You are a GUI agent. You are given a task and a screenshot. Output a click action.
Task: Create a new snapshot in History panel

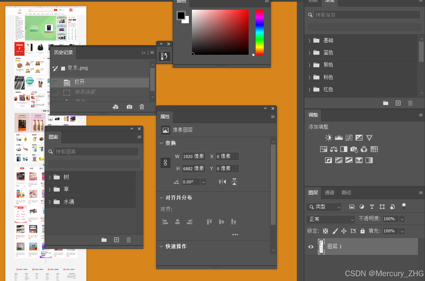point(129,107)
